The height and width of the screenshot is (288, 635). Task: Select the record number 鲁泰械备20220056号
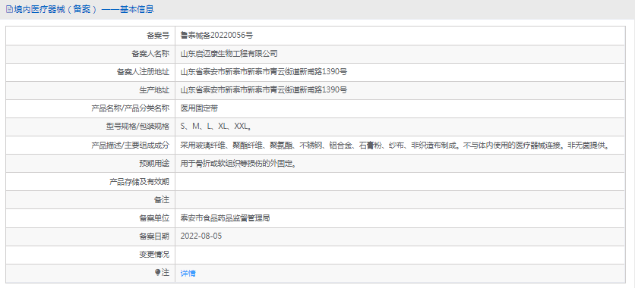point(216,35)
